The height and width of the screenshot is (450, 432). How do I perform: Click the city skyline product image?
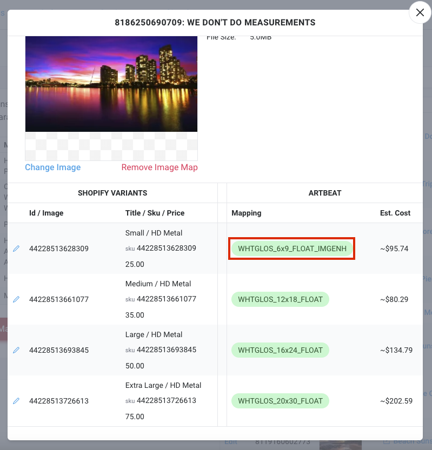(x=111, y=84)
